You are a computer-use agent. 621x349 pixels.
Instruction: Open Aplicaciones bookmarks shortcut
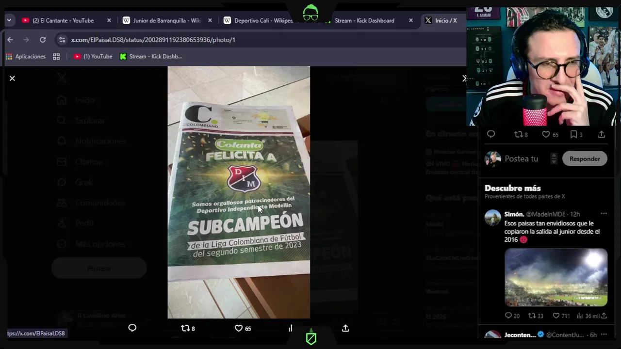point(26,56)
